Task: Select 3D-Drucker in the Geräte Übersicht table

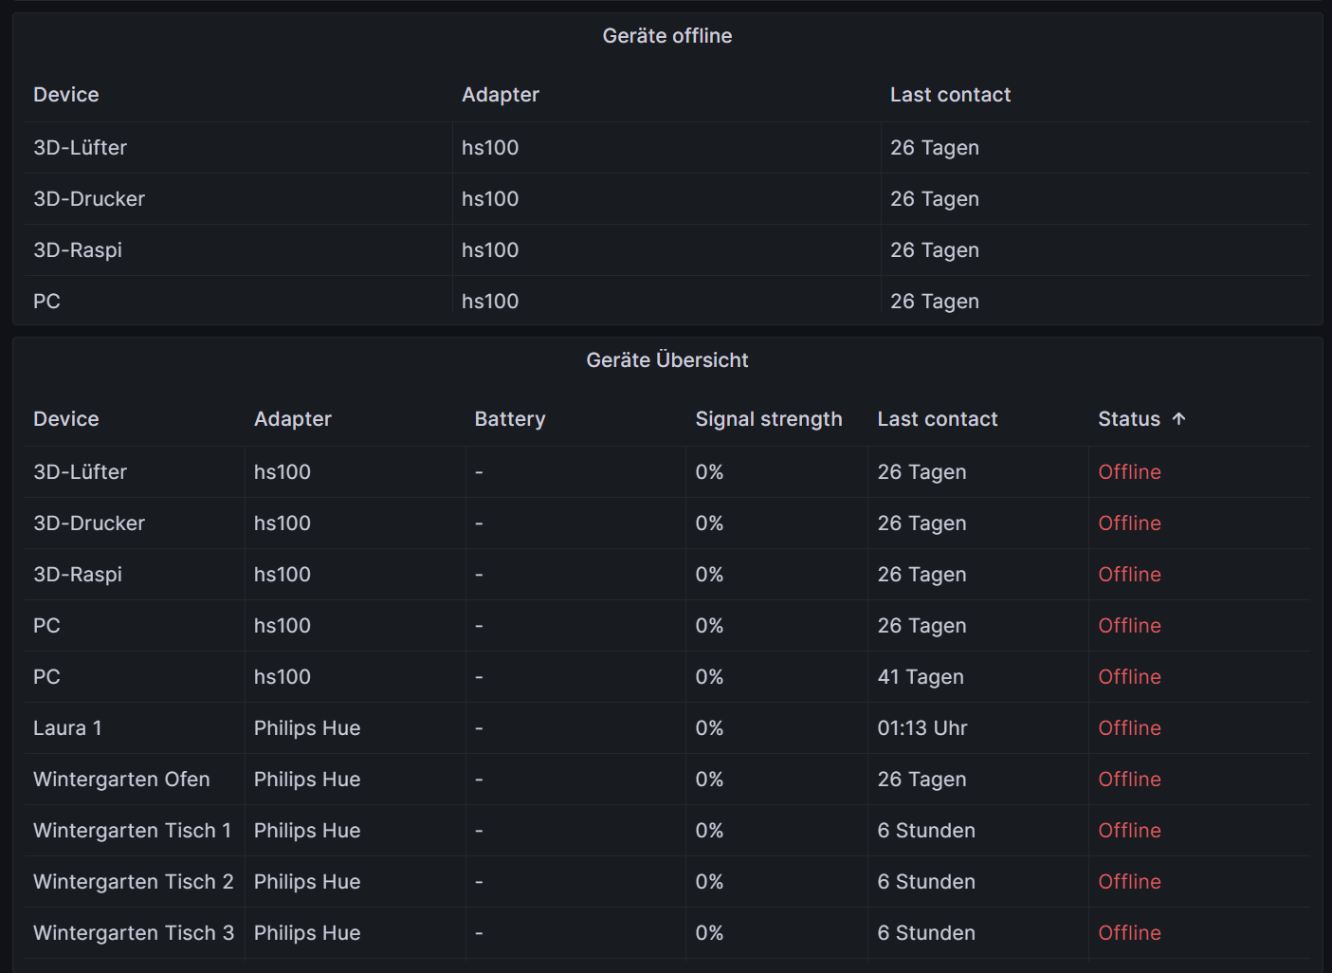Action: click(89, 523)
